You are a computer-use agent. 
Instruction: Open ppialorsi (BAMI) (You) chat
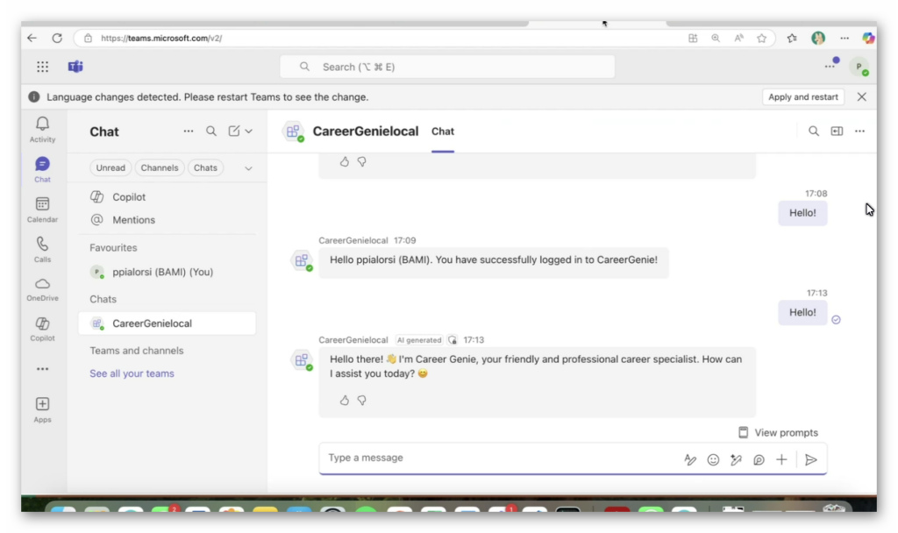[167, 272]
